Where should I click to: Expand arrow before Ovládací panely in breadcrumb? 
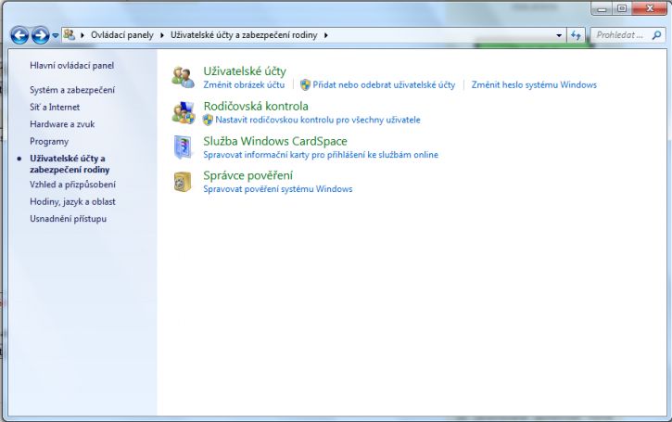(x=82, y=35)
